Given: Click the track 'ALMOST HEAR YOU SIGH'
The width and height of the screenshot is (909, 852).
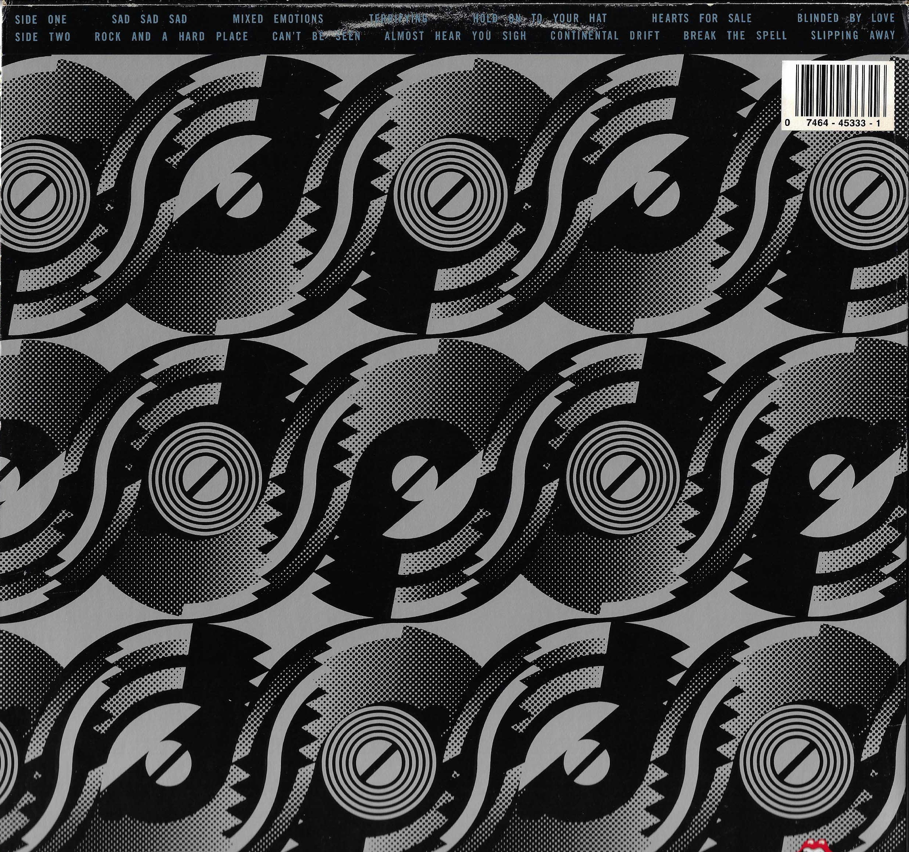Looking at the screenshot, I should [455, 35].
